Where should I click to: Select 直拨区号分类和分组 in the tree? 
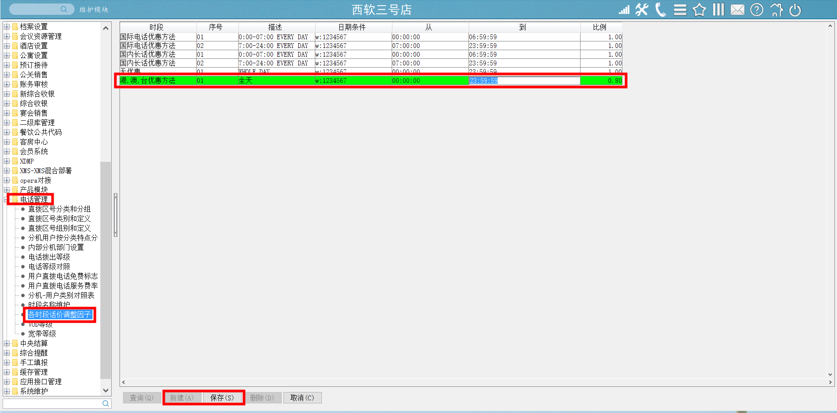tap(59, 209)
